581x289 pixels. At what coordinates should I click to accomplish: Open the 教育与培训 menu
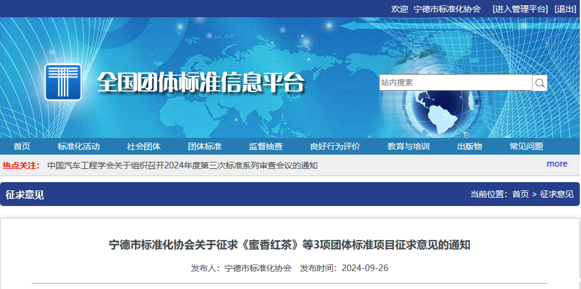[x=408, y=147]
